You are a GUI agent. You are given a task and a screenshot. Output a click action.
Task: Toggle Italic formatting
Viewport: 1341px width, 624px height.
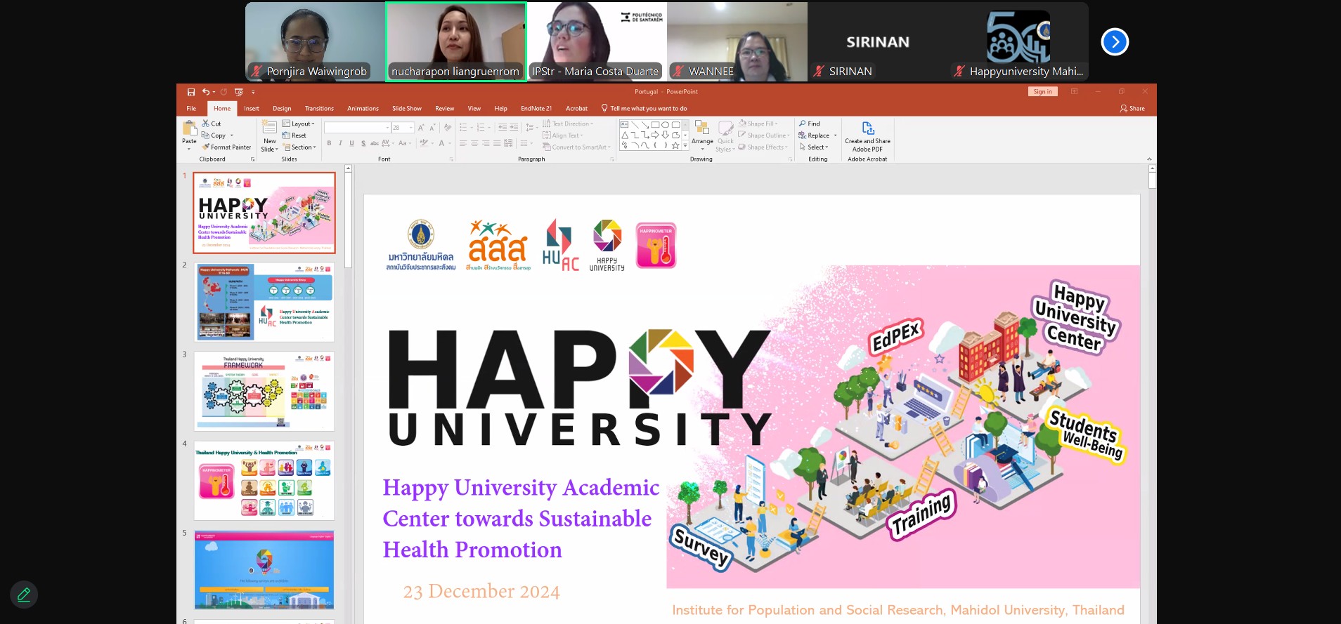(x=340, y=143)
